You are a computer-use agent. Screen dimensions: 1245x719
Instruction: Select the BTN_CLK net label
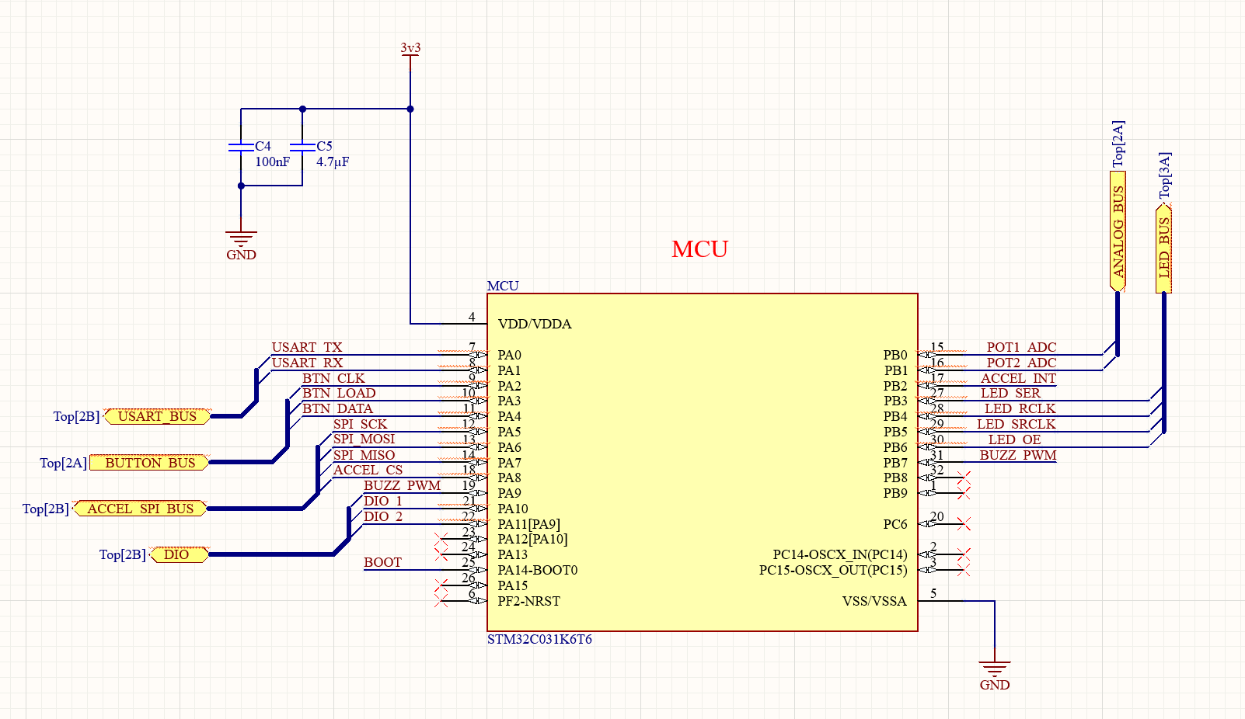point(333,378)
